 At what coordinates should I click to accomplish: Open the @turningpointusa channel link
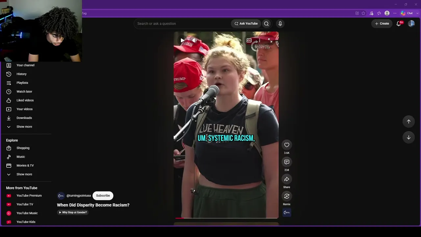(79, 196)
